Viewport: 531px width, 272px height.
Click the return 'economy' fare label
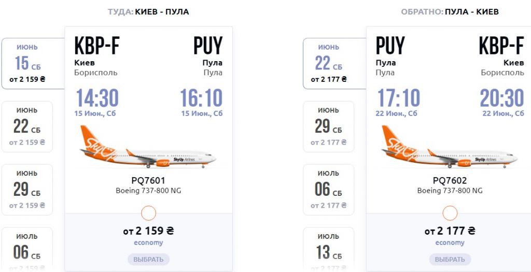tap(450, 242)
